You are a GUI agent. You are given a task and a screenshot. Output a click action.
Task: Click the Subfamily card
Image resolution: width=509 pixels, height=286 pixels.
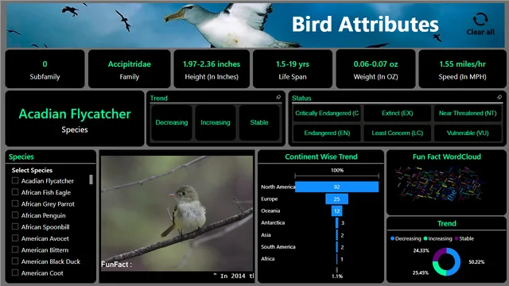pyautogui.click(x=45, y=69)
